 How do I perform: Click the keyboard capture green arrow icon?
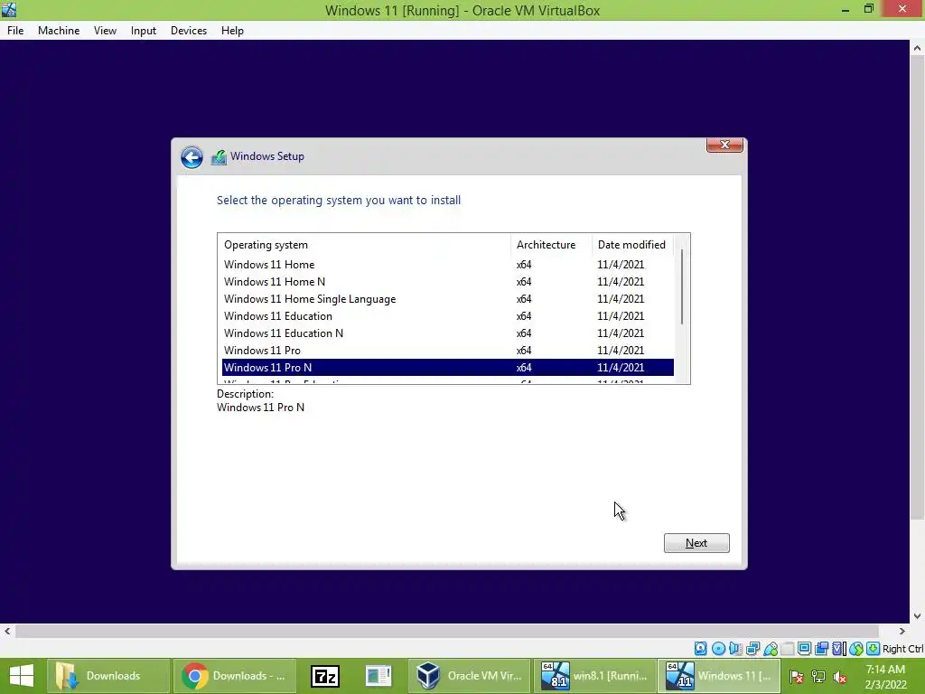pyautogui.click(x=874, y=649)
